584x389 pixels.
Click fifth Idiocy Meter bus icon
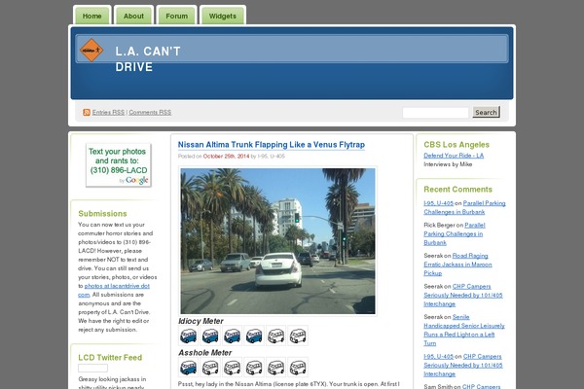[276, 336]
